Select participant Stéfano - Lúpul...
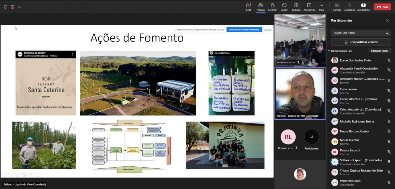This screenshot has width=395, height=189. click(x=361, y=162)
